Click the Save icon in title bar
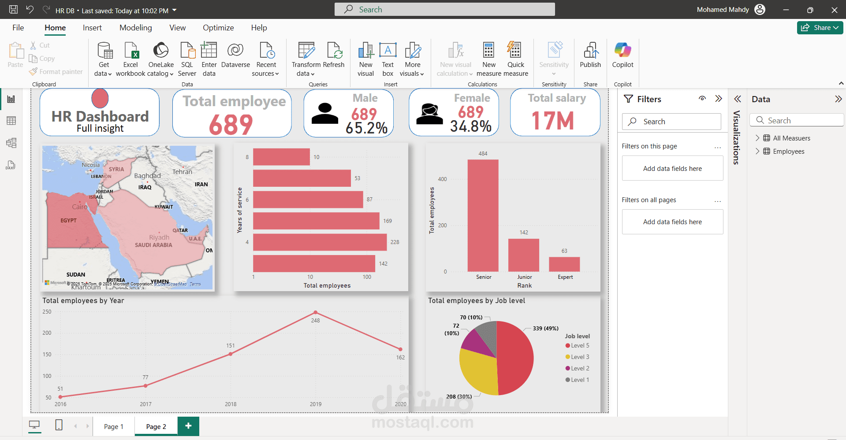846x440 pixels. [x=13, y=9]
